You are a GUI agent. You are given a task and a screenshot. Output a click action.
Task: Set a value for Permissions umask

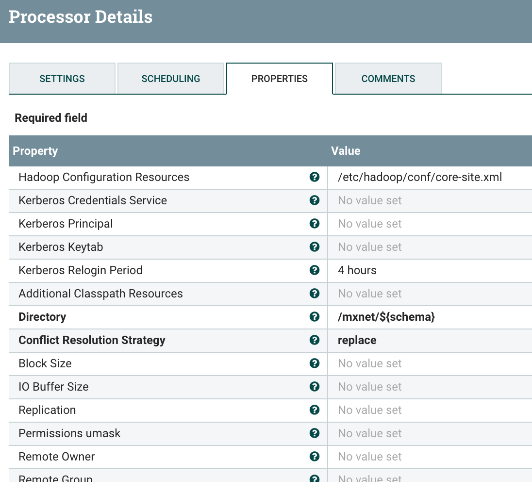pos(370,433)
